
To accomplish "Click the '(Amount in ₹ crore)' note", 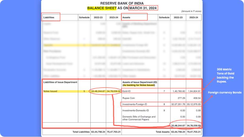I will (191, 11).
